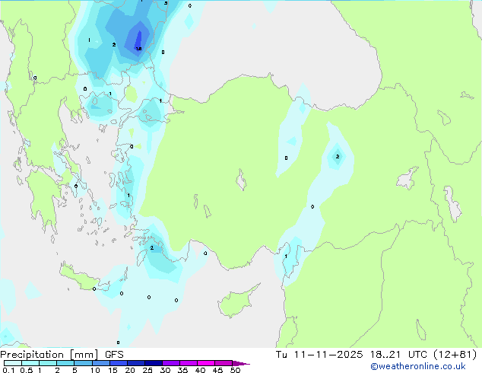This screenshot has width=482, height=373.
Task: Pick the 25–30 mm legend color swatch
Action: tap(154, 363)
